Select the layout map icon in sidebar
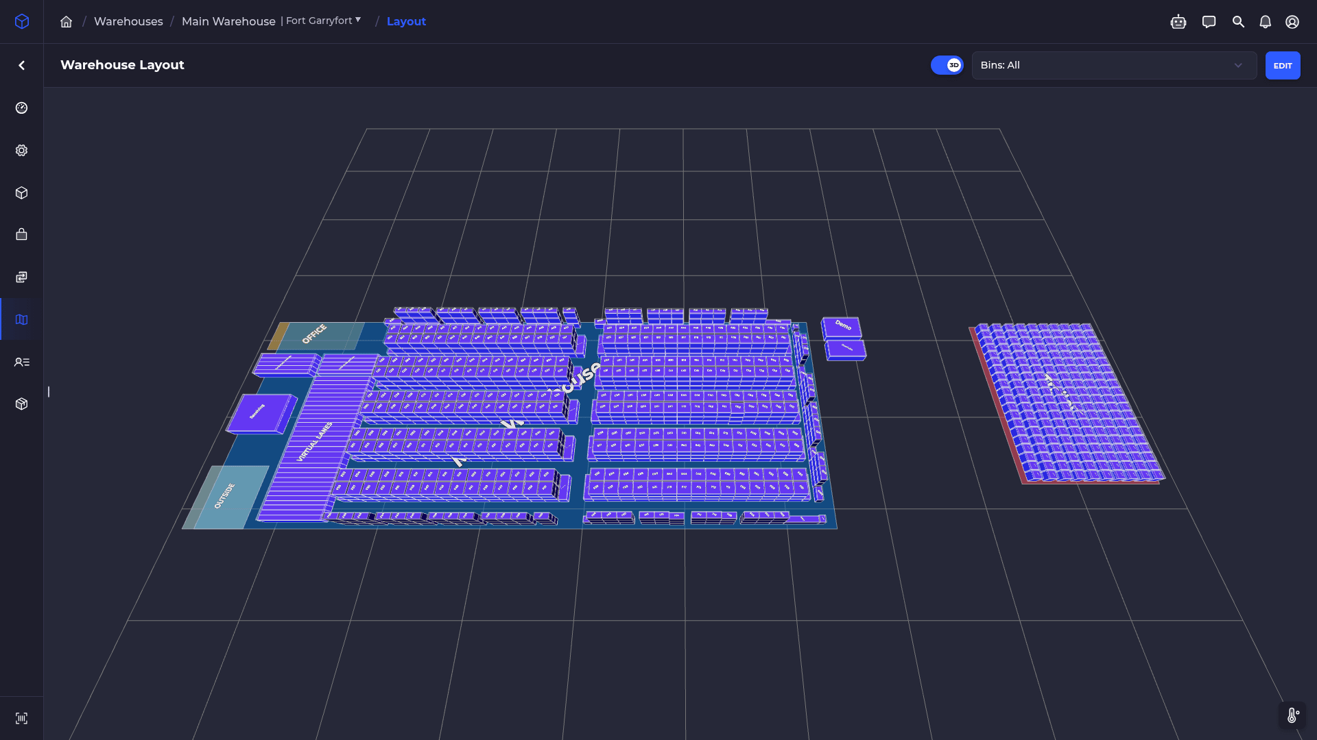This screenshot has width=1317, height=740. click(22, 319)
